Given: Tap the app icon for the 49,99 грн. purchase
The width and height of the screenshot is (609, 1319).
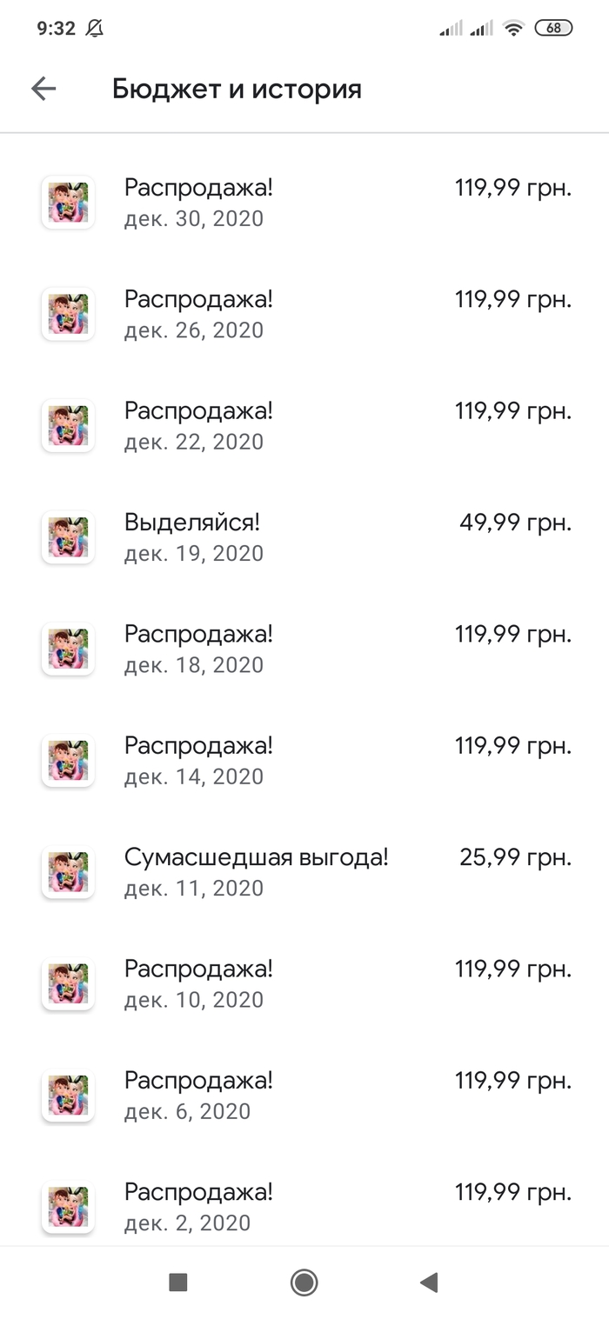Looking at the screenshot, I should tap(68, 537).
